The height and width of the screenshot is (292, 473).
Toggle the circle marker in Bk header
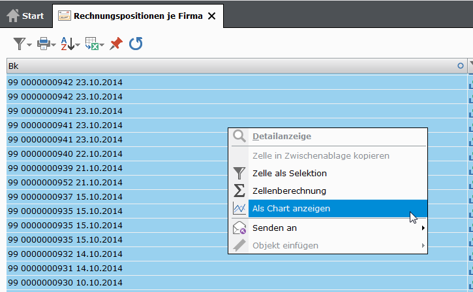461,66
